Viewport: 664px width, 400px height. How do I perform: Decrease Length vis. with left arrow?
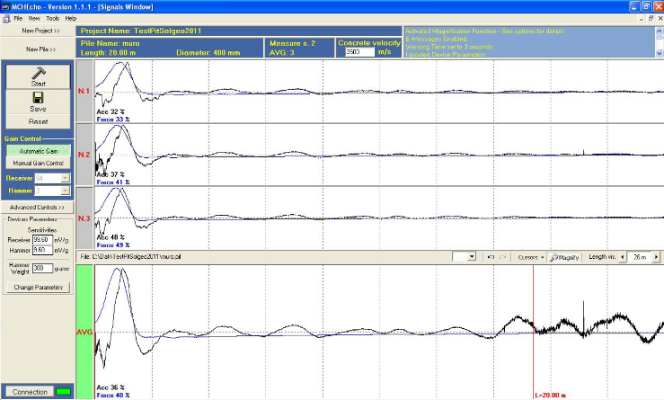coord(623,257)
